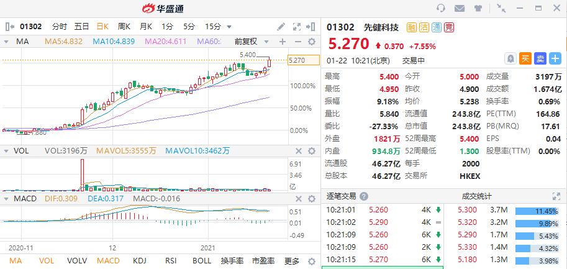The width and height of the screenshot is (567, 269).
Task: Switch to 1分 minute chart
Action: tap(168, 26)
